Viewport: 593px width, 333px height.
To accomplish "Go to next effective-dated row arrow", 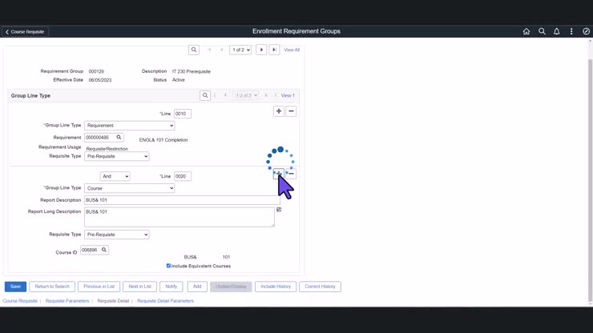I will (261, 50).
